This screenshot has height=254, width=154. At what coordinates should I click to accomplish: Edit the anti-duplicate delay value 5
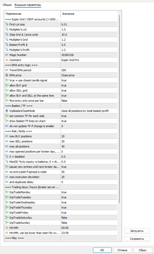(x=89, y=182)
